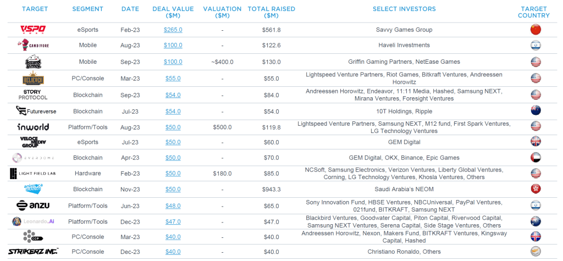Click the Israel flag in the Candivore row
The width and height of the screenshot is (563, 261).
pyautogui.click(x=536, y=45)
